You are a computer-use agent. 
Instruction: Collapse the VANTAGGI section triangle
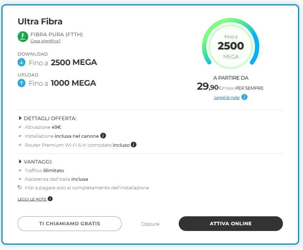[20, 161]
